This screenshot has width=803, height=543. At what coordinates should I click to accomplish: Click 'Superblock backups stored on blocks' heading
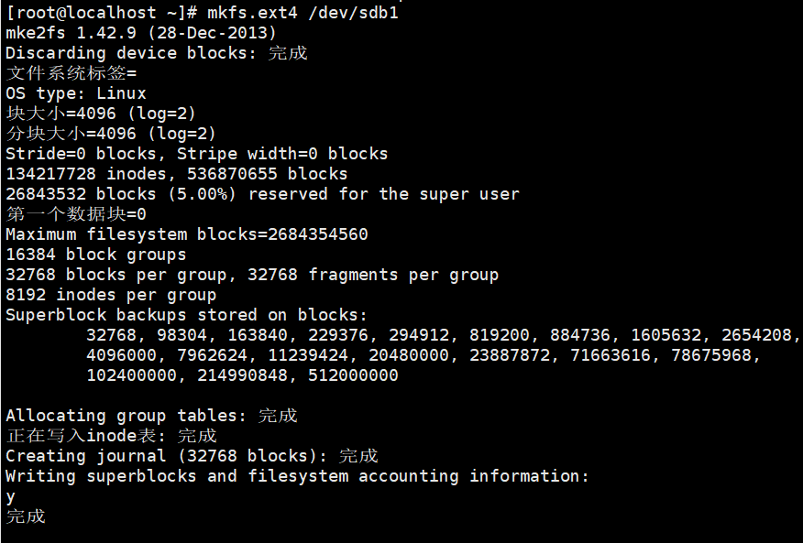tap(186, 315)
